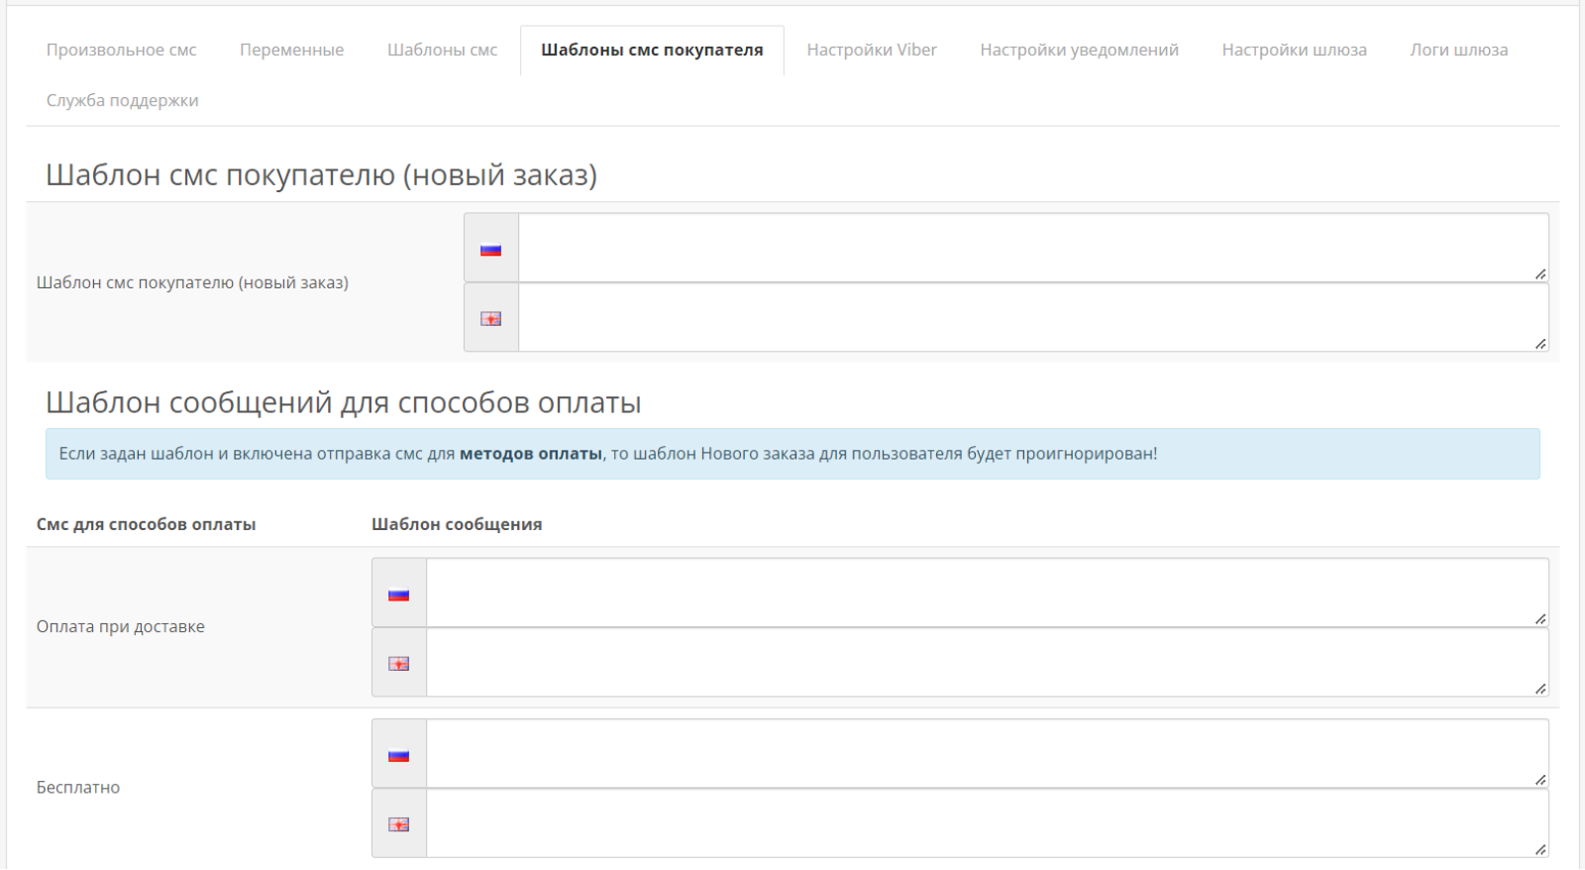This screenshot has height=870, width=1585.
Task: Click the blue info alert about методов оплаты
Action: (x=792, y=454)
